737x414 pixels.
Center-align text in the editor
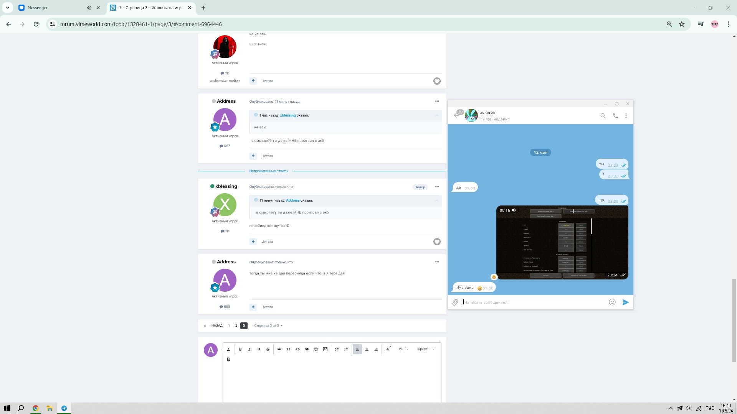click(x=367, y=349)
